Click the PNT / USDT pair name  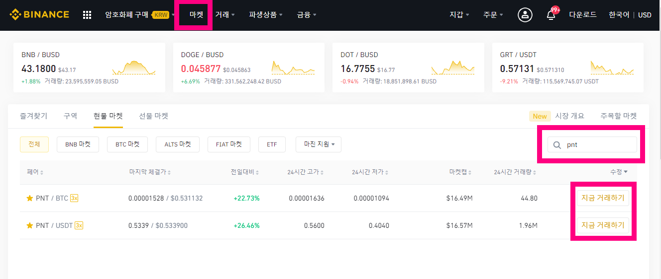pos(54,225)
